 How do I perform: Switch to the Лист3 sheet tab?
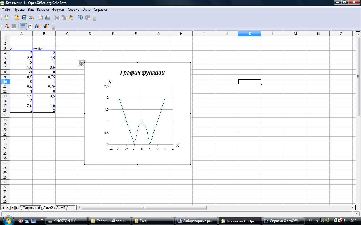[61, 208]
